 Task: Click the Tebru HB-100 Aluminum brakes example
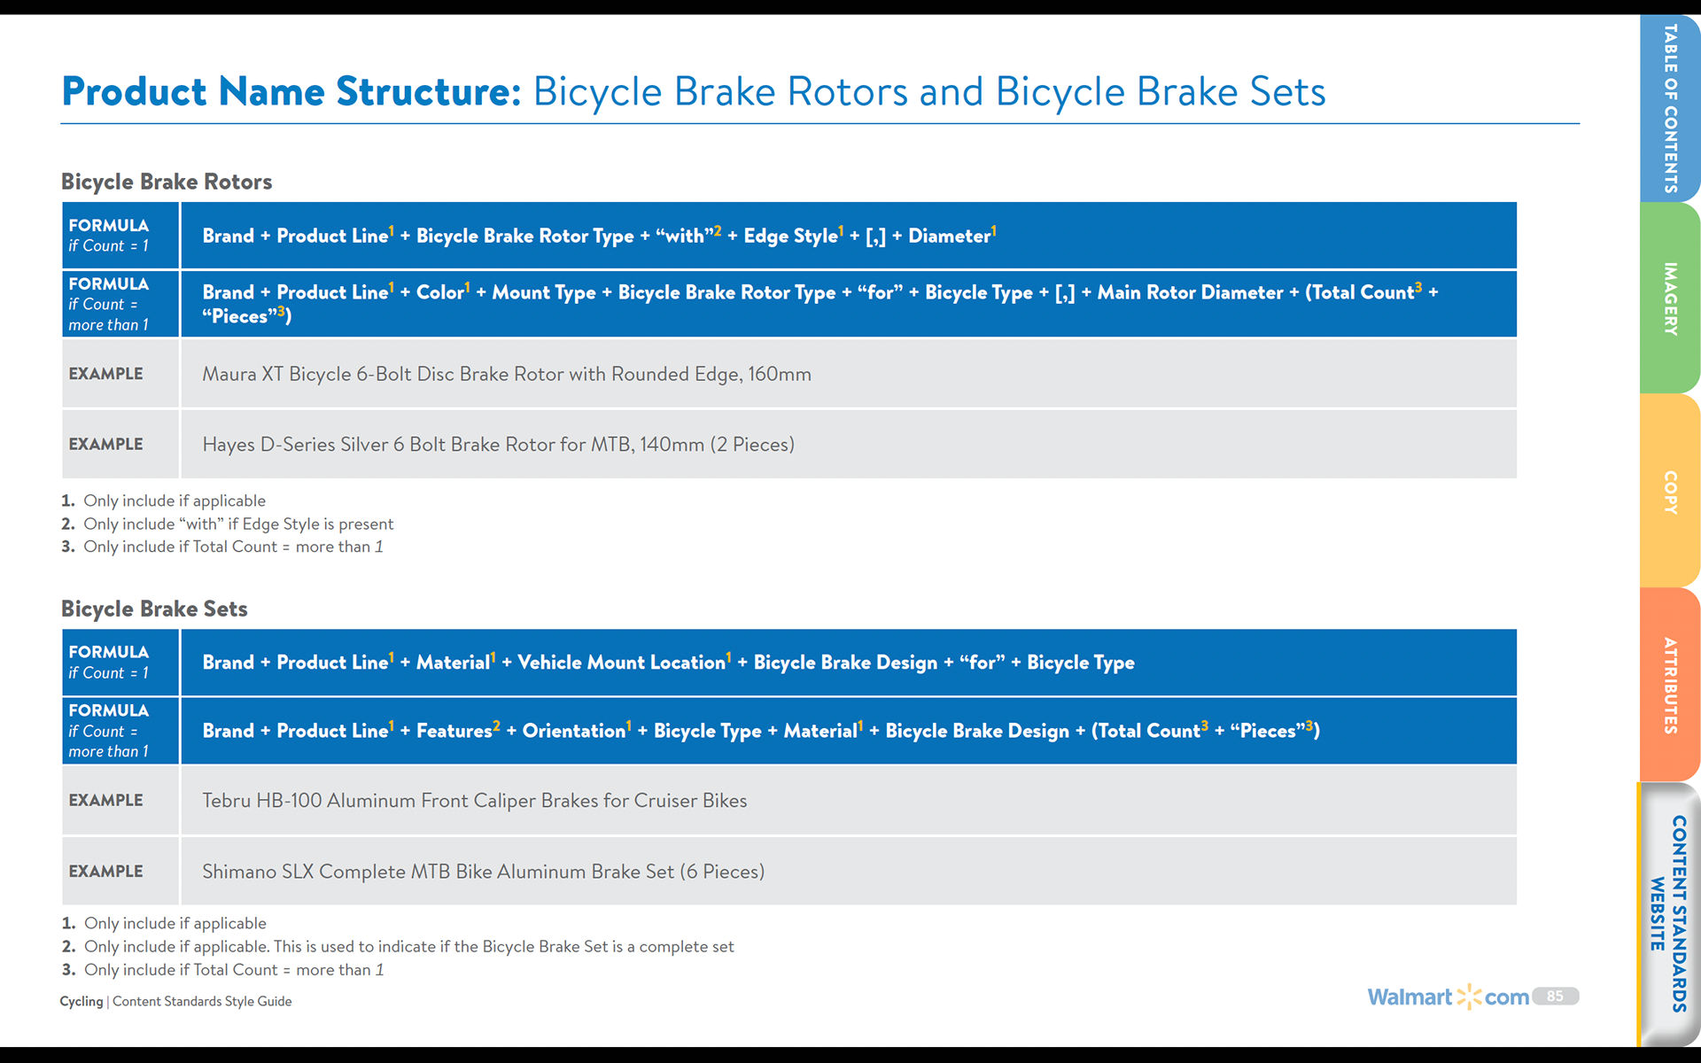789,800
